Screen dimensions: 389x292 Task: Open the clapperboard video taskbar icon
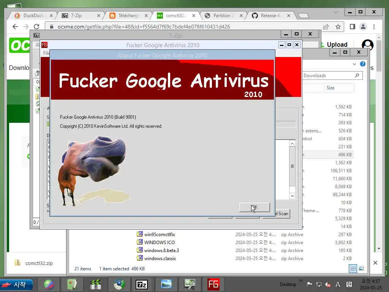click(95, 284)
